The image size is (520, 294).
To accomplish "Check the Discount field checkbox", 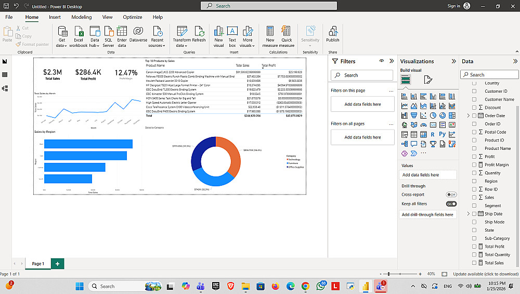I will 474,108.
